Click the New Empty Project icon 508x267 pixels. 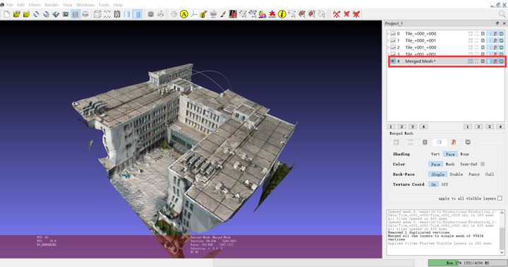(x=7, y=14)
